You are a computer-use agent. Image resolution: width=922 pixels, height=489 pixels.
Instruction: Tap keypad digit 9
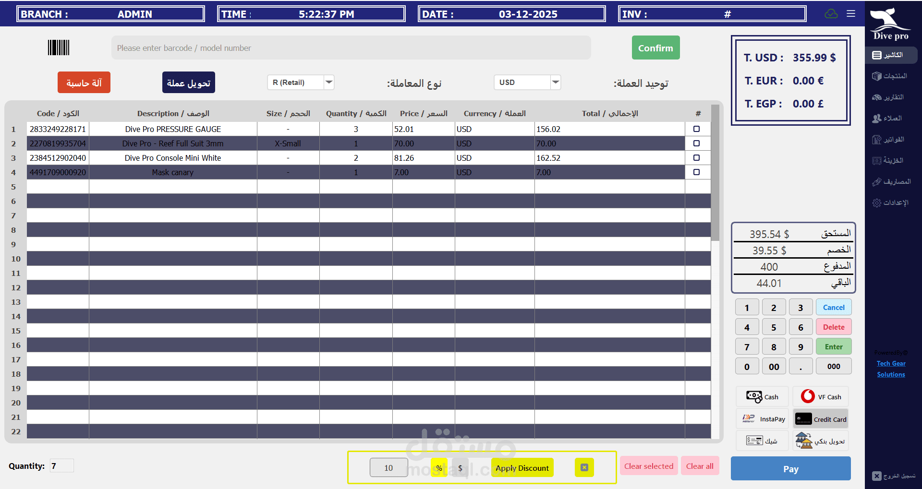(x=801, y=347)
